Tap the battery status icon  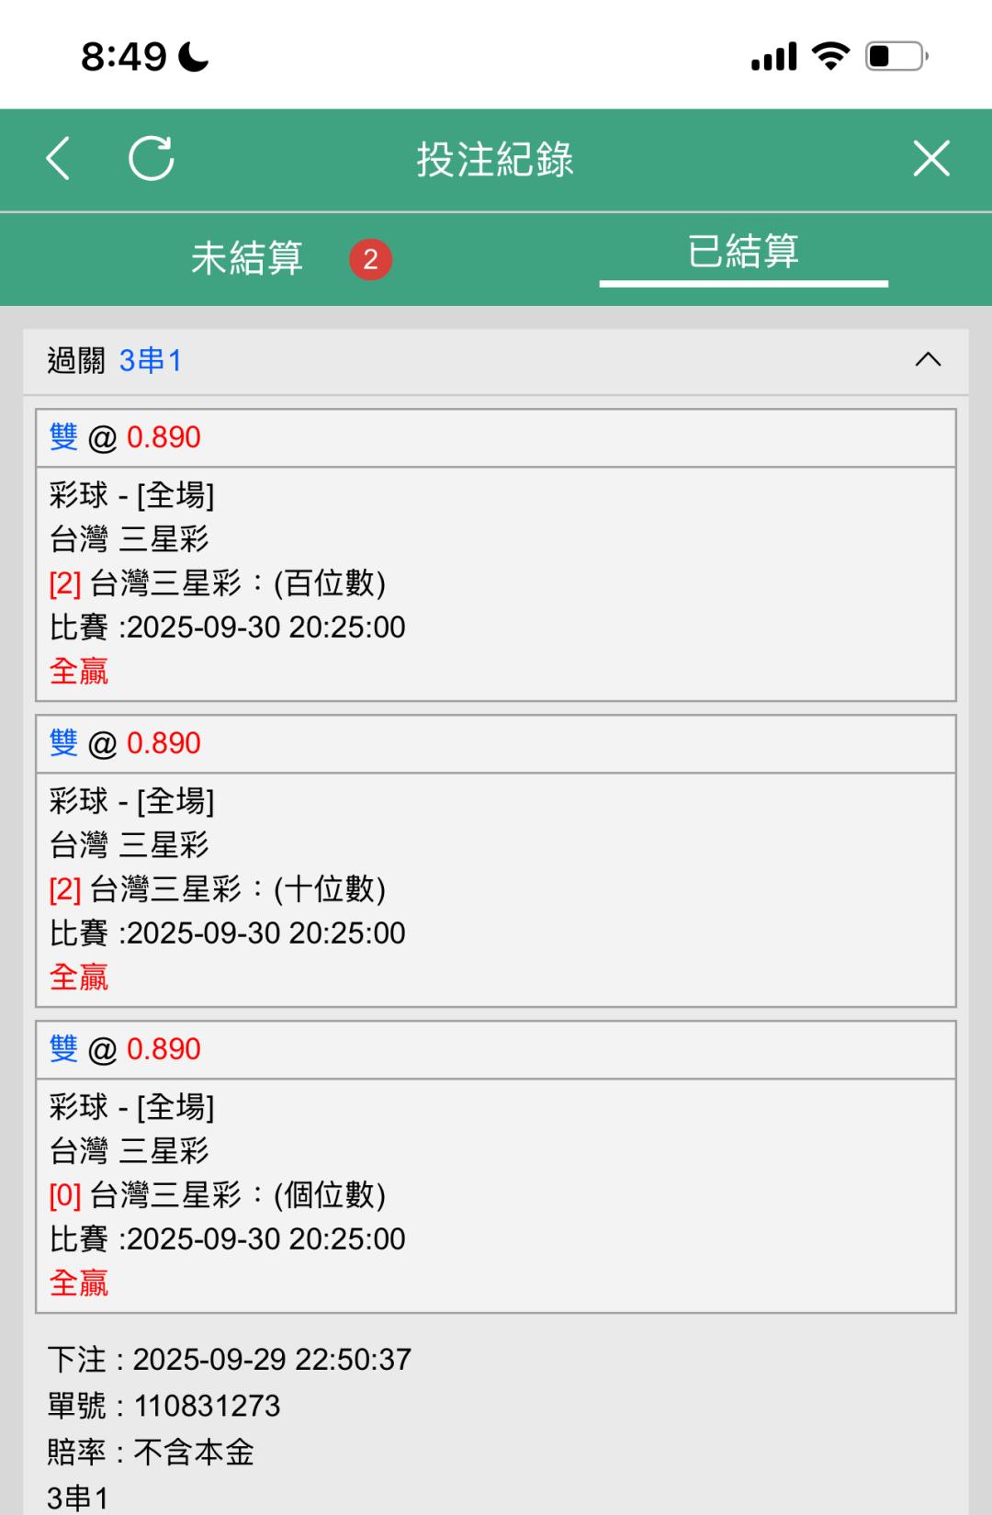(x=896, y=57)
